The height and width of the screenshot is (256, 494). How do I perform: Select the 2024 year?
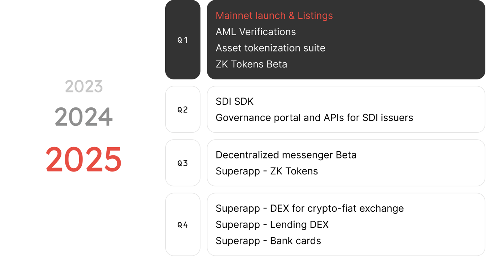click(x=84, y=117)
